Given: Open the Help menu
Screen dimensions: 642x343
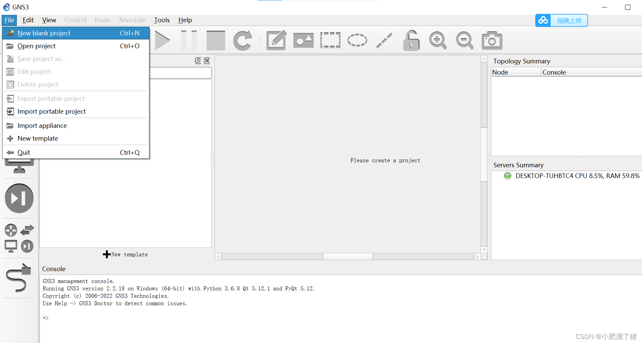Looking at the screenshot, I should point(185,20).
